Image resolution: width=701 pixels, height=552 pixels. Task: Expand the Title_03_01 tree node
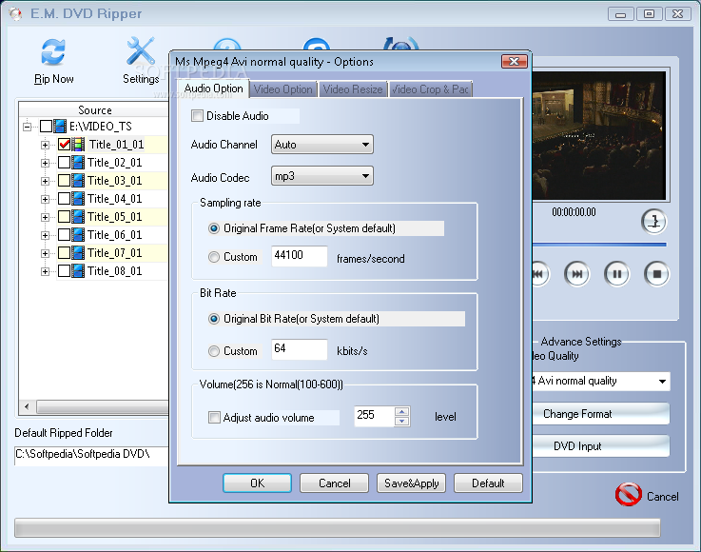coord(45,181)
